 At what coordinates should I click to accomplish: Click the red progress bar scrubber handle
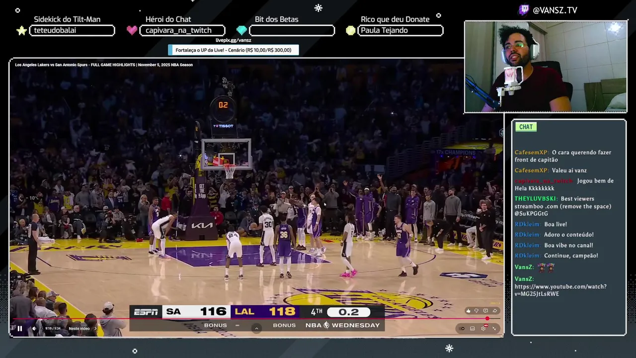click(487, 319)
